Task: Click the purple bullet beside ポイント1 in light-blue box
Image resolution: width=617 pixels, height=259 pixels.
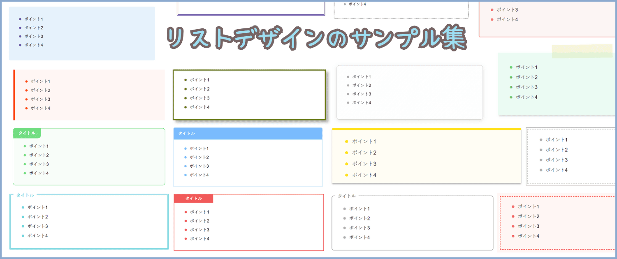Action: pyautogui.click(x=20, y=19)
